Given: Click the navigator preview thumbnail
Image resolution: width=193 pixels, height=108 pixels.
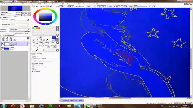Looking at the screenshot, I should (x=15, y=8).
